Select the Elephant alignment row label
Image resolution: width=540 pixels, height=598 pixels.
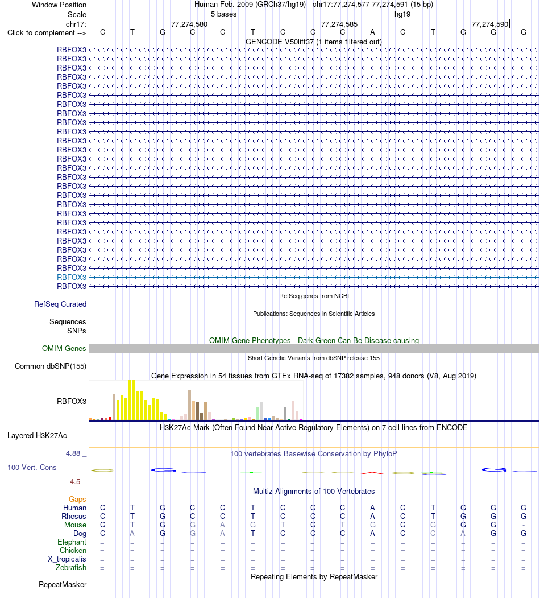click(72, 542)
